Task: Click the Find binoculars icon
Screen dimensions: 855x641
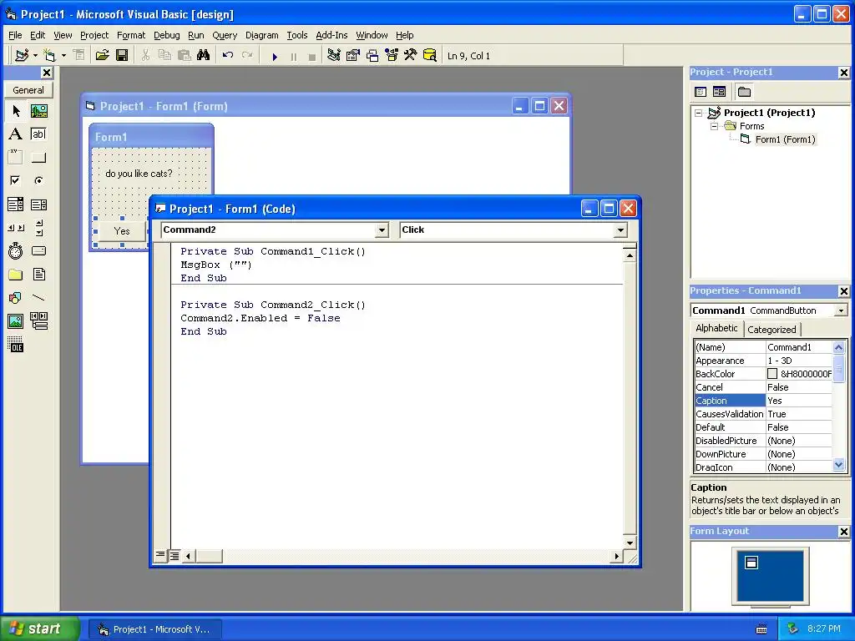Action: pos(204,56)
